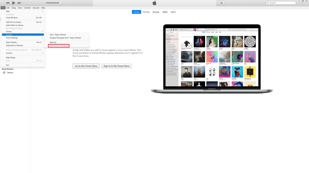Click Sign in to the iTunes Store

click(116, 66)
